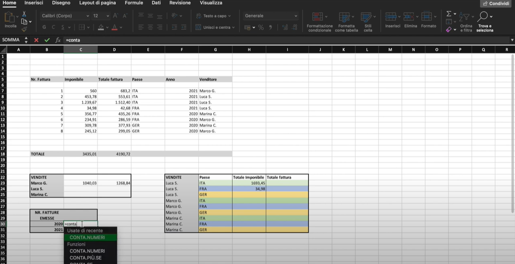Toggle underline formatting

pos(62,27)
